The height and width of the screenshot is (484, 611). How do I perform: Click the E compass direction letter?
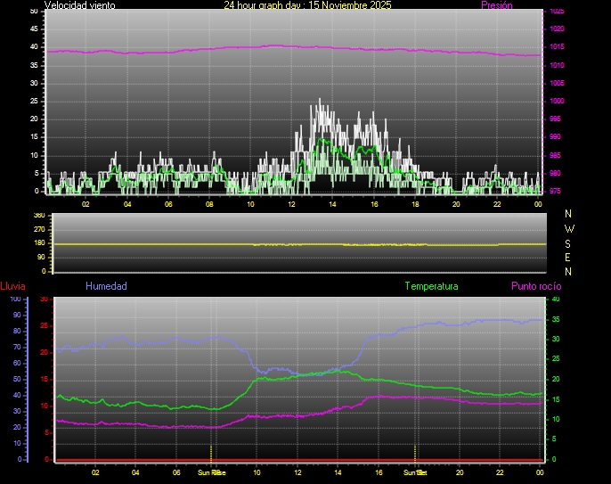(569, 257)
